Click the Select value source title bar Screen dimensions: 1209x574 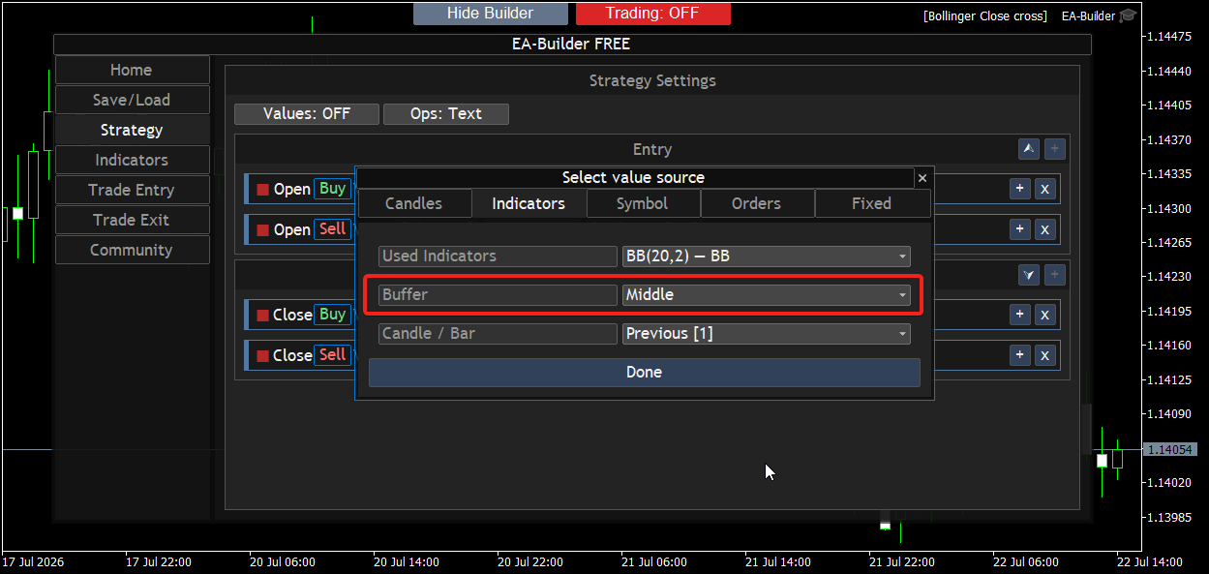(634, 178)
